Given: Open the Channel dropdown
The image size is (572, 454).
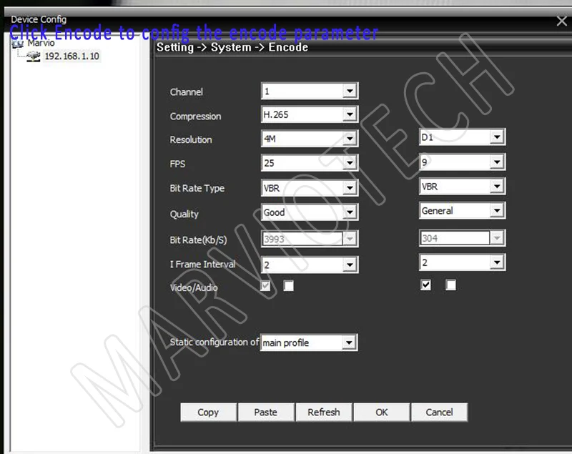Looking at the screenshot, I should [x=310, y=92].
